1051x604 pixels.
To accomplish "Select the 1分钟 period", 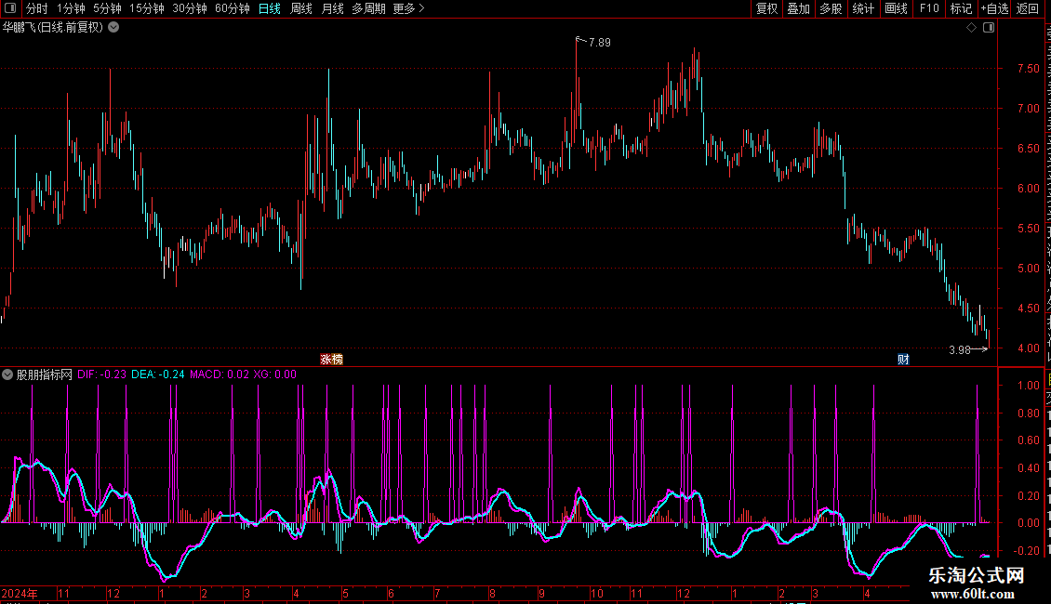I will coord(71,8).
